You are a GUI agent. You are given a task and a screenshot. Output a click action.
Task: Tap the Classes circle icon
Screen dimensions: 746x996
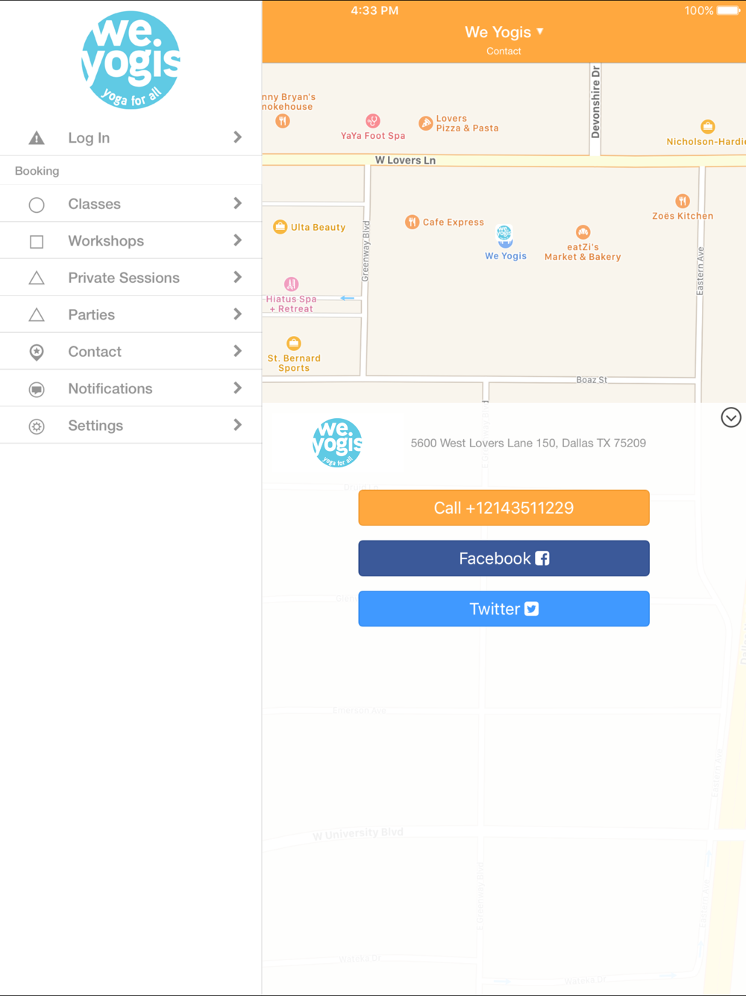click(37, 205)
